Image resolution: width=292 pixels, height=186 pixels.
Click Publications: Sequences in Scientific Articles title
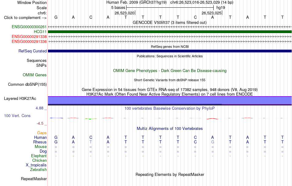pyautogui.click(x=170, y=56)
